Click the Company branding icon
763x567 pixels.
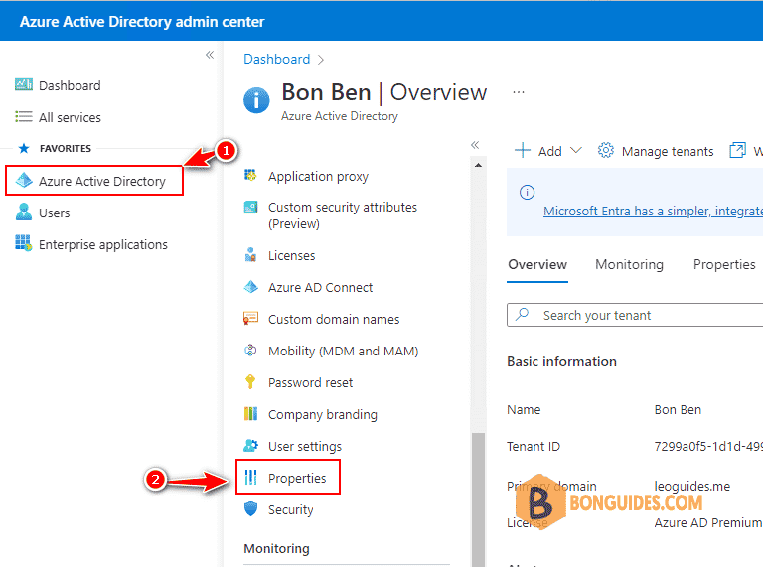click(250, 414)
